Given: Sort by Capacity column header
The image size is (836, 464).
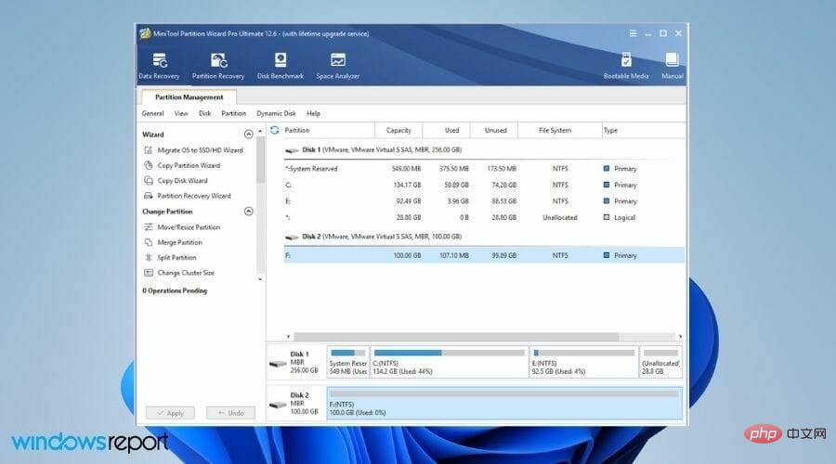Looking at the screenshot, I should click(398, 130).
